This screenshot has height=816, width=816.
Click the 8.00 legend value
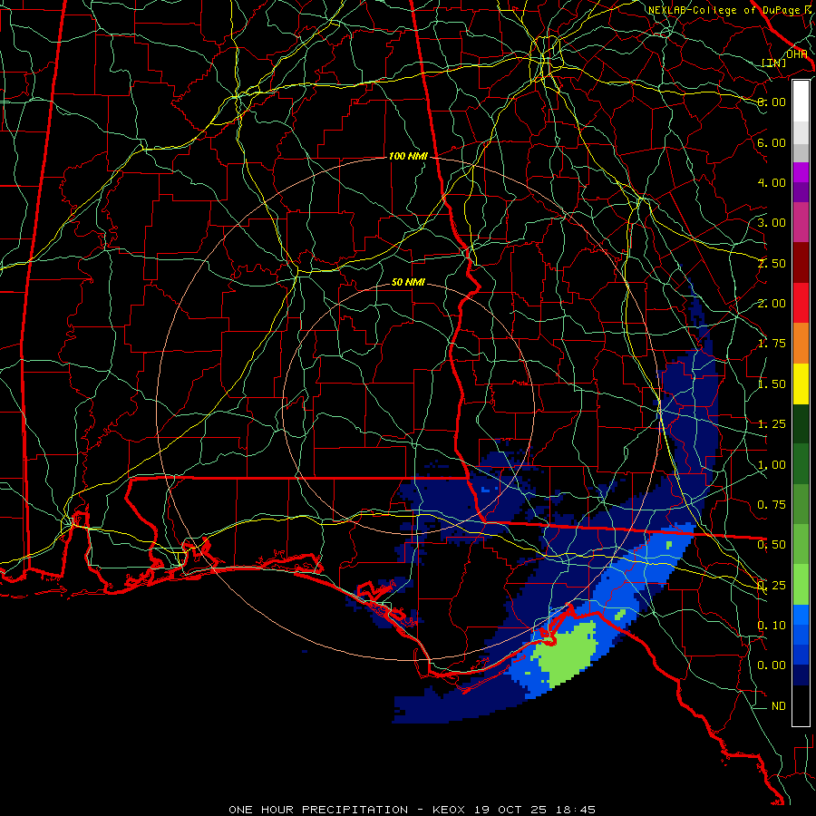[x=772, y=102]
